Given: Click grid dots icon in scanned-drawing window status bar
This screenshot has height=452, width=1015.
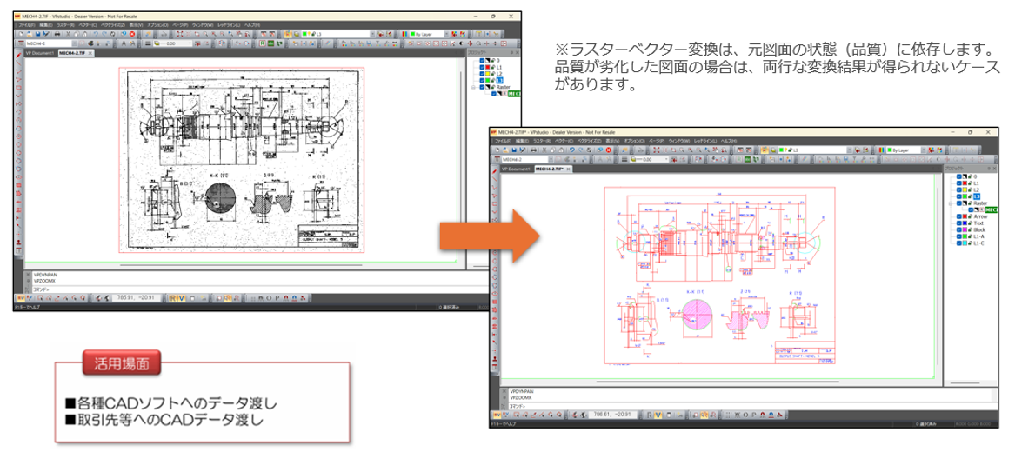Looking at the screenshot, I should pyautogui.click(x=252, y=298).
